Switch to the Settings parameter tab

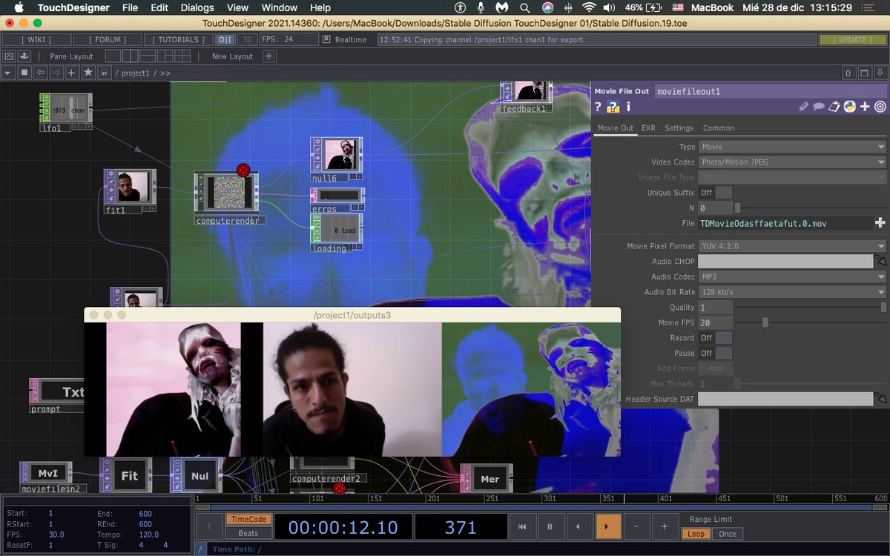(x=679, y=128)
